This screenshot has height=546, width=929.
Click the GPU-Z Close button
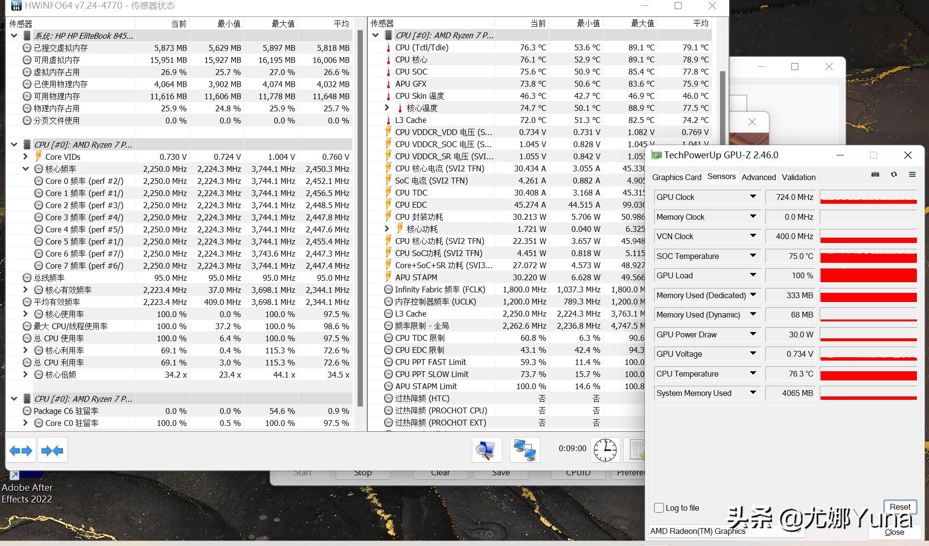click(894, 532)
